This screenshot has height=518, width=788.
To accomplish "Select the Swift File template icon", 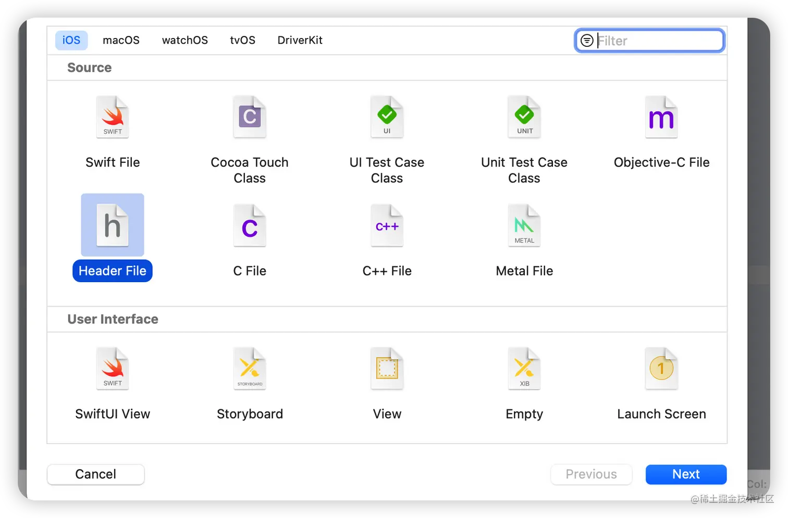I will pos(113,117).
